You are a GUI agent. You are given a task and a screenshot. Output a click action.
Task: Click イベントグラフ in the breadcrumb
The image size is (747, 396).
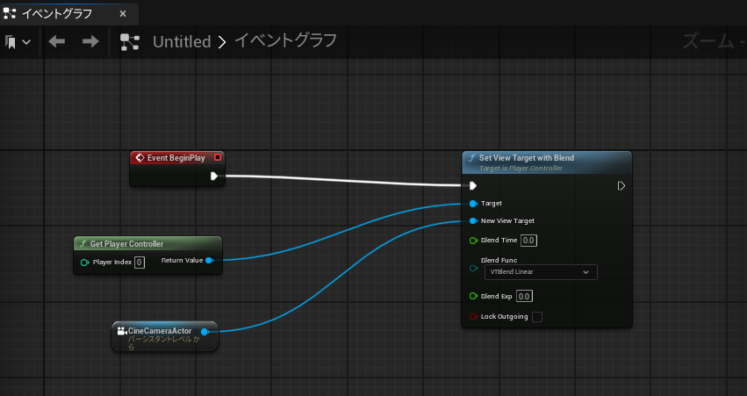point(285,41)
